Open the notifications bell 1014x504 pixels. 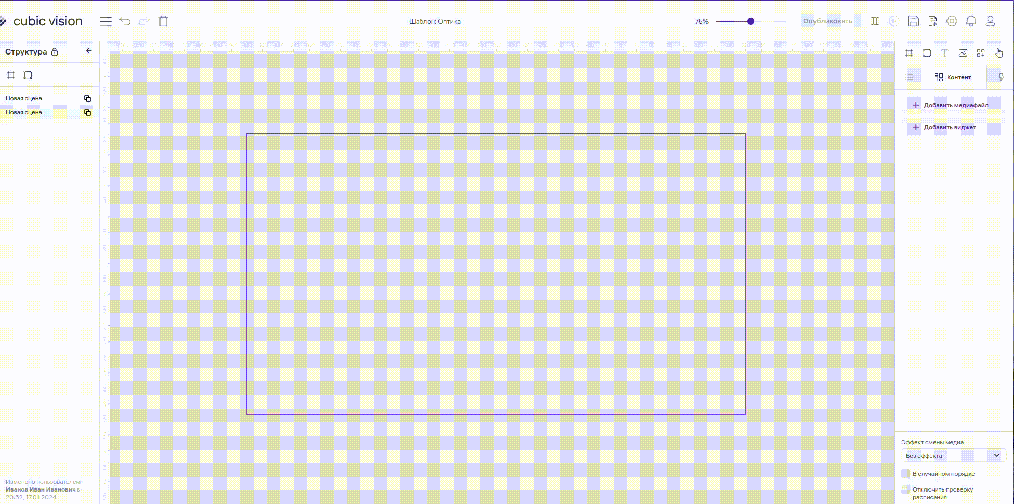point(971,21)
